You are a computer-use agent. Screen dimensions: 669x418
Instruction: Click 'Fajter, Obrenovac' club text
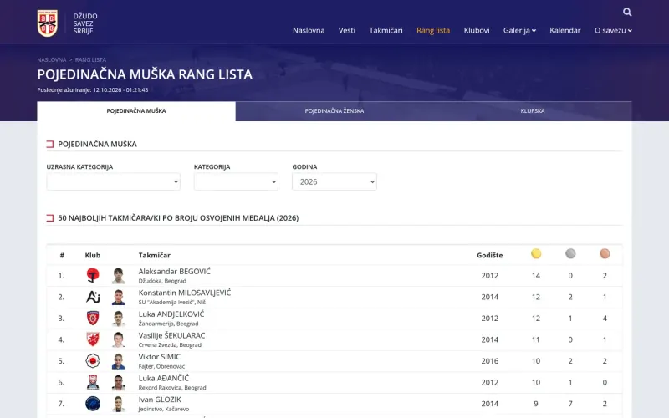[x=161, y=366]
